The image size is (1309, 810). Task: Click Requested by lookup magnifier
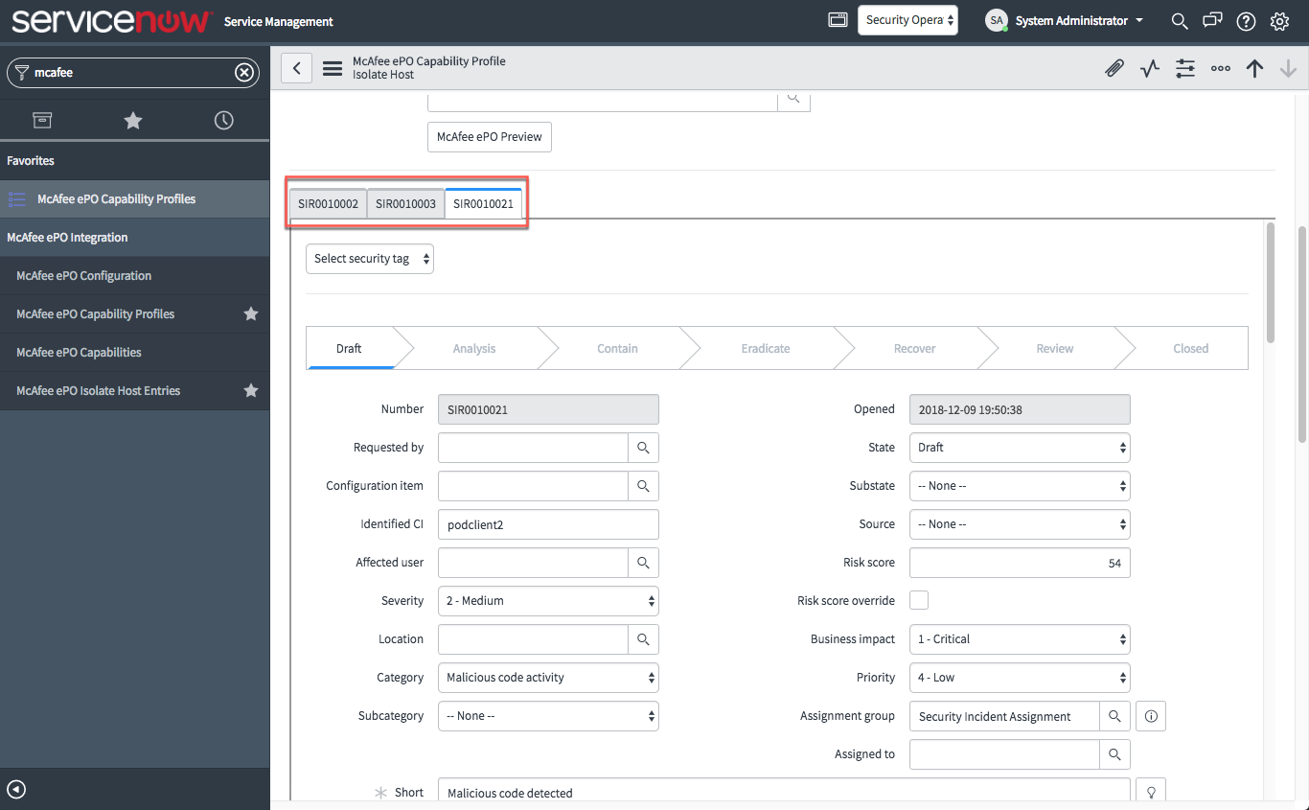click(x=643, y=448)
